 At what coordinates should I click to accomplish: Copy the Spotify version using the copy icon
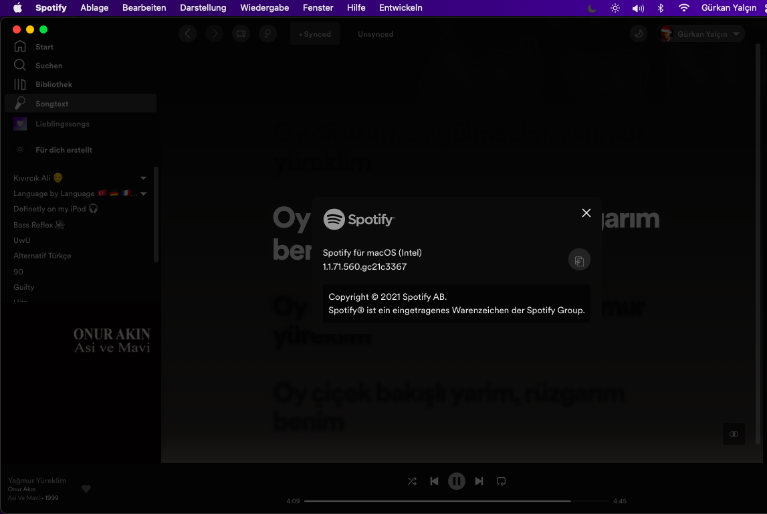(x=579, y=260)
